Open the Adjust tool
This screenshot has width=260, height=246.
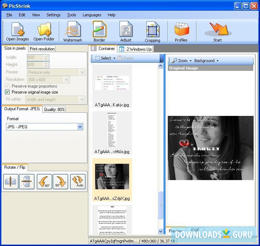126,32
